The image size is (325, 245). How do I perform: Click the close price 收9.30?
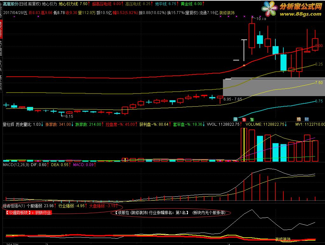71,13
